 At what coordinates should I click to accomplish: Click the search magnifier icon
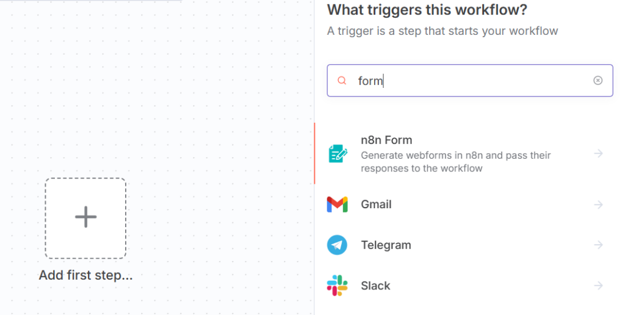coord(342,81)
